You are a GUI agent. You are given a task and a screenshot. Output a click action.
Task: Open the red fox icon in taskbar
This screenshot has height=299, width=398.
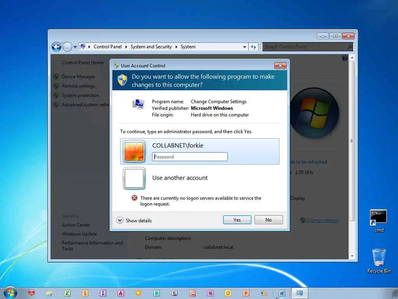(31, 293)
